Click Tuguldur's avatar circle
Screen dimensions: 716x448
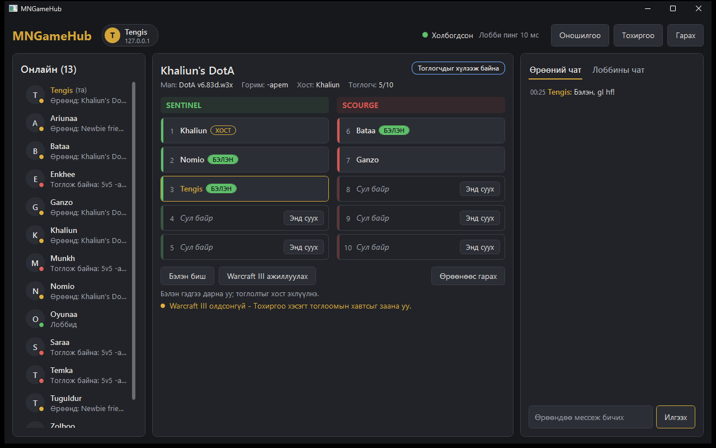coord(35,403)
